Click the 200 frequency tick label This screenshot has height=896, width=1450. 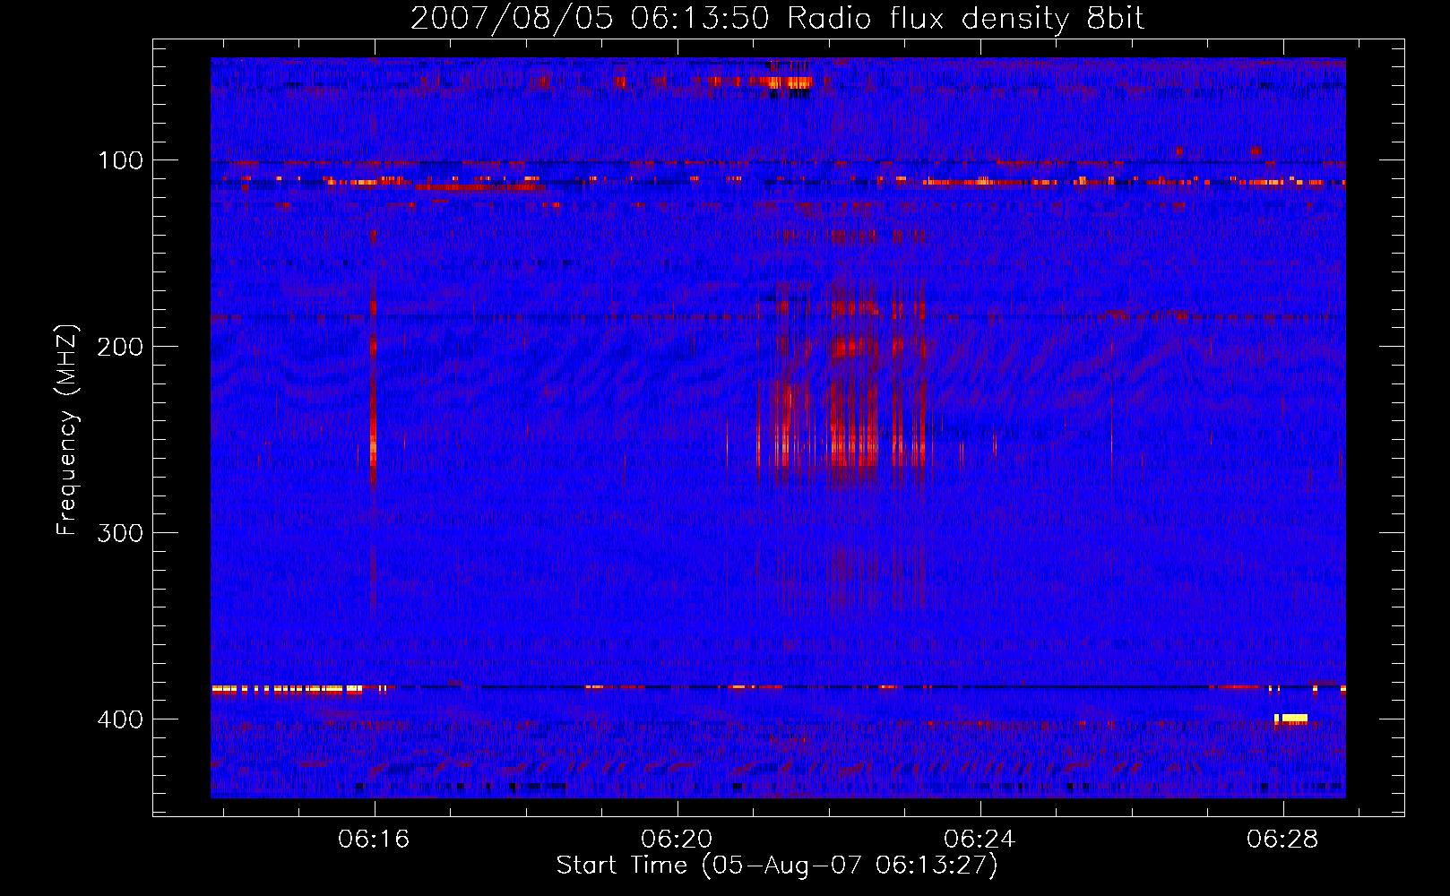tap(120, 347)
